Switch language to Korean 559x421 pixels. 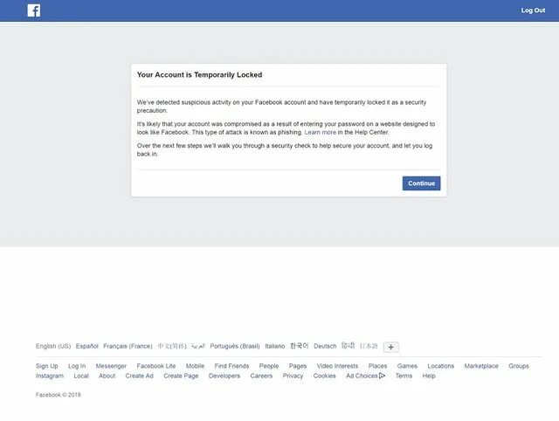click(x=299, y=346)
